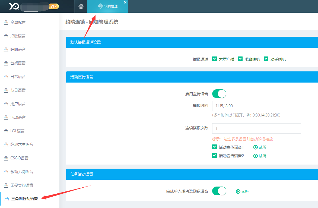
Task: Click bag icon beside CSGO语音
Action: (6, 158)
